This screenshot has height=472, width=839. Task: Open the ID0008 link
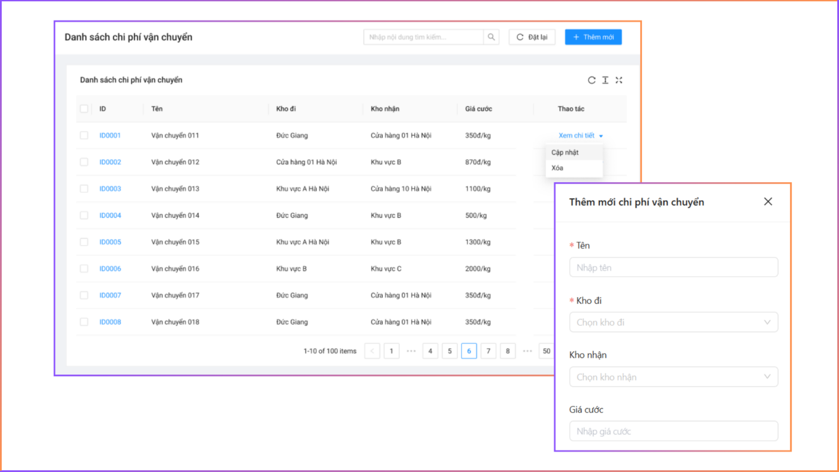(110, 322)
